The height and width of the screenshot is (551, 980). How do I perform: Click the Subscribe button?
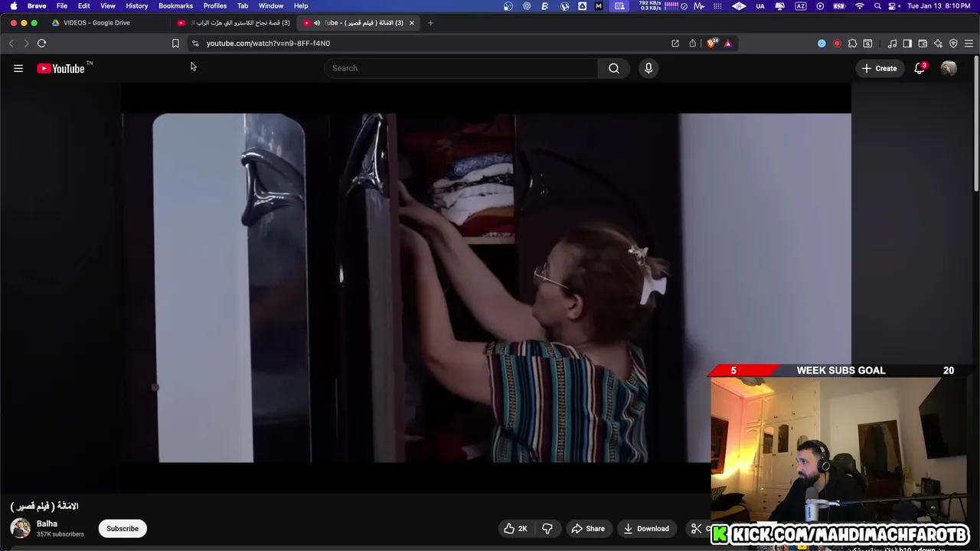tap(122, 529)
